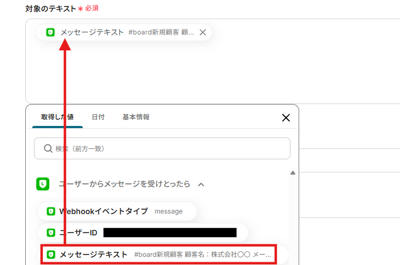The image size is (400, 265).
Task: Focus the 検索(前方一致) search field
Action: coord(162,148)
